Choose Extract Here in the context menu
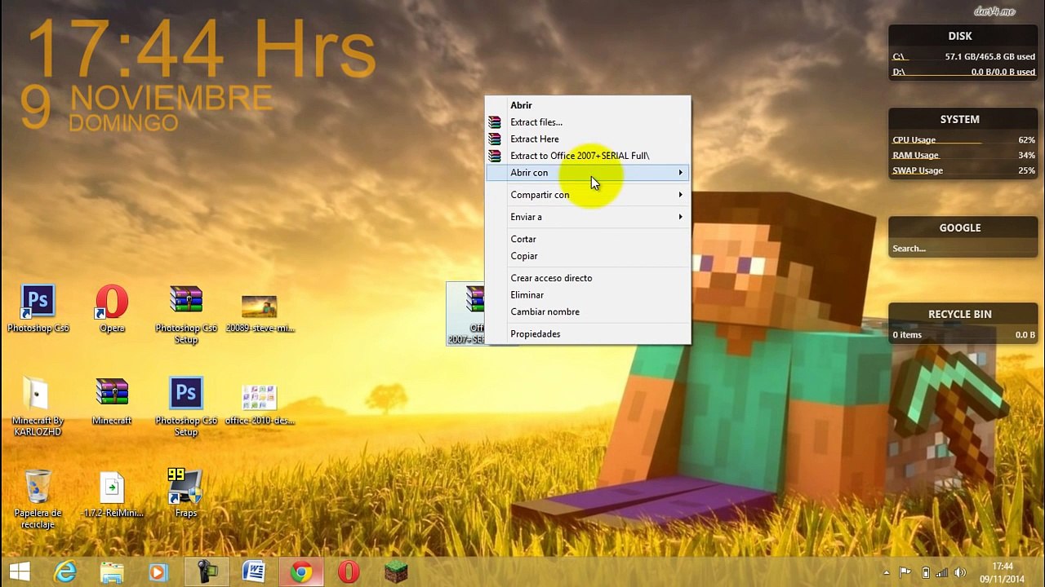The width and height of the screenshot is (1045, 587). 588,139
